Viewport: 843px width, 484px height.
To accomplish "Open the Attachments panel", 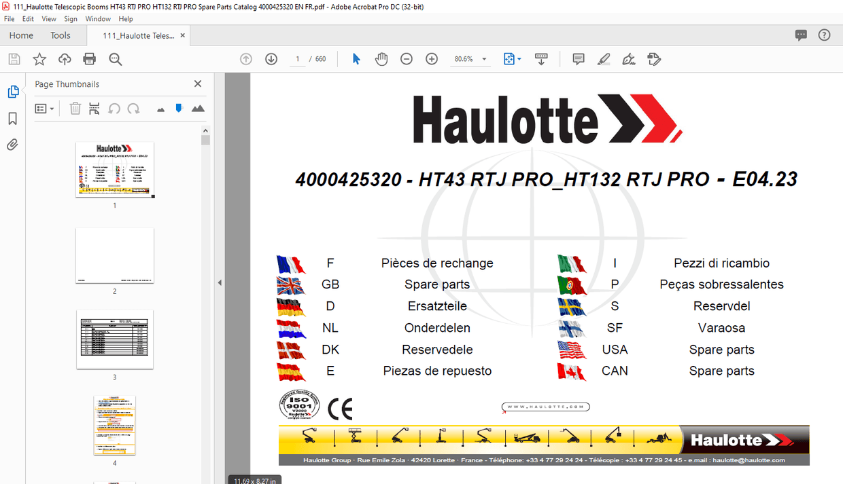I will click(12, 144).
